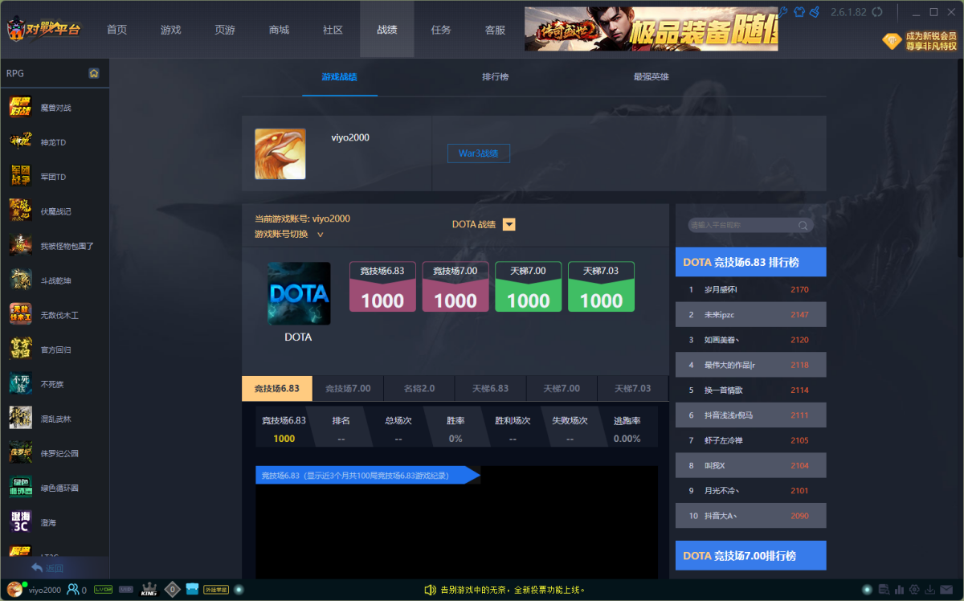Open the wrench settings icon in title bar
The width and height of the screenshot is (964, 601).
click(784, 12)
